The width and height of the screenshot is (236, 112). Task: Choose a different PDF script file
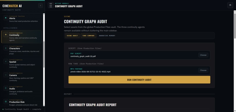(x=203, y=55)
